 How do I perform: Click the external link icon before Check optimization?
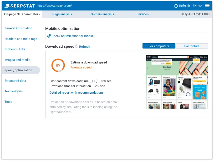[x=49, y=36]
